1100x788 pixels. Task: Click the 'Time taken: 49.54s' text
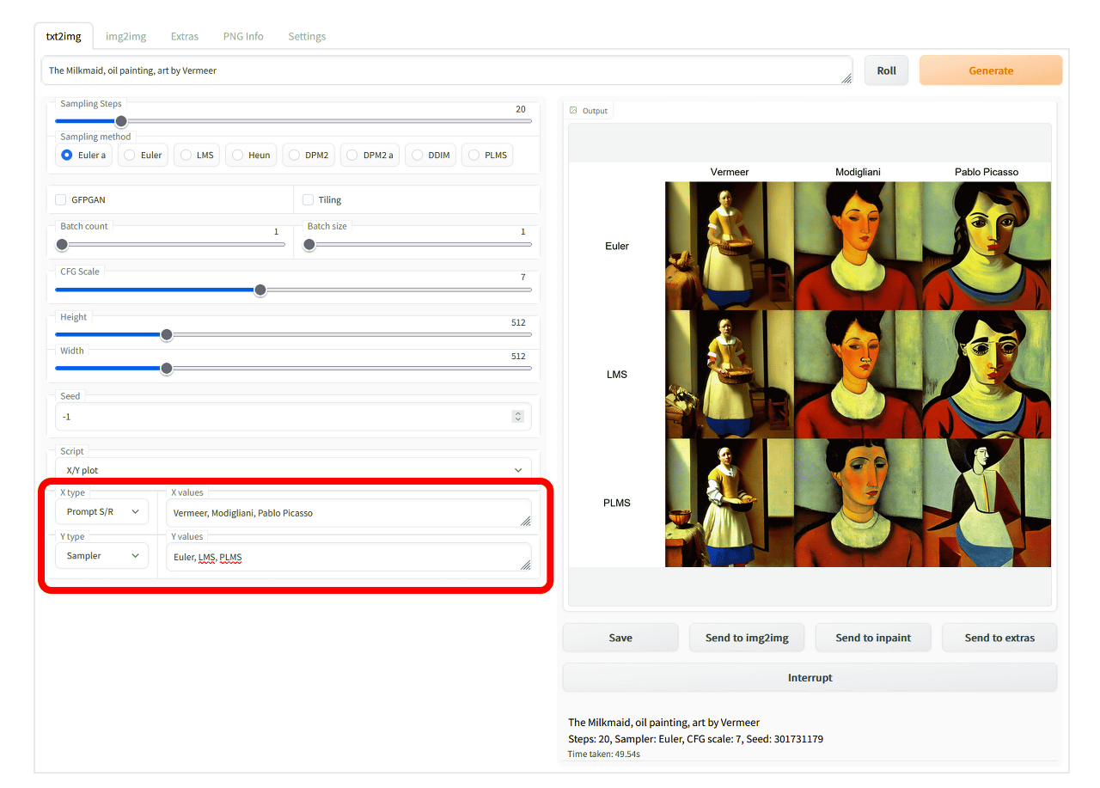[604, 754]
